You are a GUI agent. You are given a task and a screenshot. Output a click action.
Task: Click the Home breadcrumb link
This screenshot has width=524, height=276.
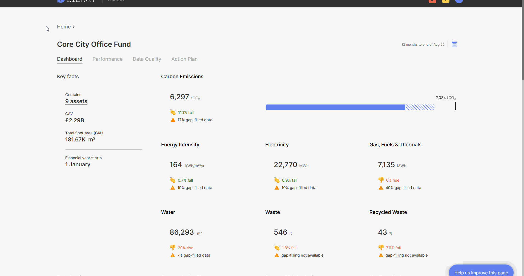click(64, 27)
